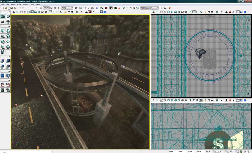Select the pointer selection mode icon

[x=41, y=8]
